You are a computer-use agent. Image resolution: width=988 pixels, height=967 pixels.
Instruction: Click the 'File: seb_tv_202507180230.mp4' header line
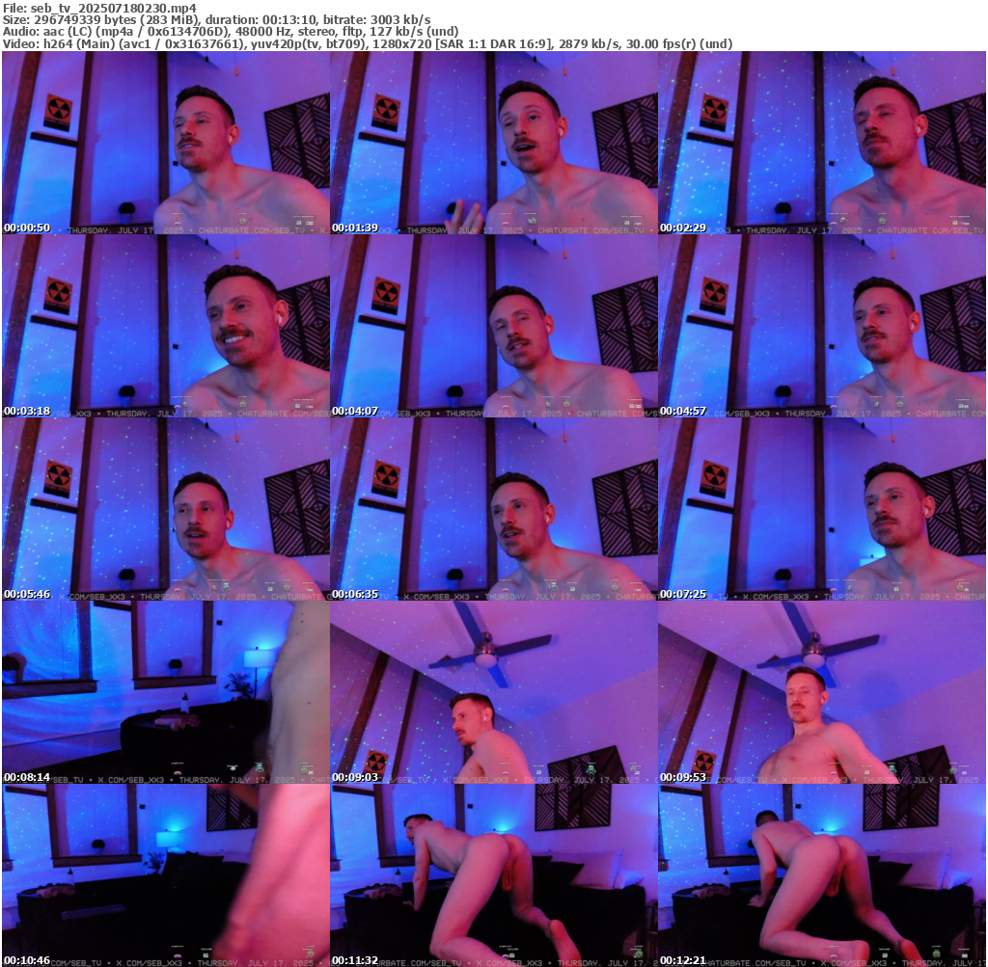tap(99, 8)
